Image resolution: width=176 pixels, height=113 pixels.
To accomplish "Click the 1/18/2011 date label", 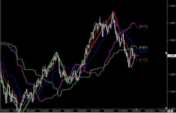I will coord(162,111).
